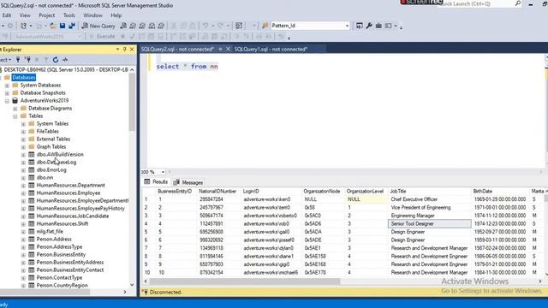Click the Refresh icon in Object Explorer
This screenshot has width=548, height=308.
coord(56,60)
